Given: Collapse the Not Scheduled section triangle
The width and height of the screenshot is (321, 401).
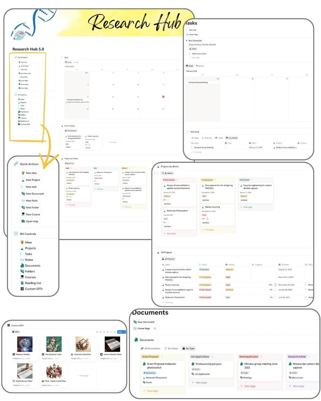Looking at the screenshot, I should tap(186, 40).
